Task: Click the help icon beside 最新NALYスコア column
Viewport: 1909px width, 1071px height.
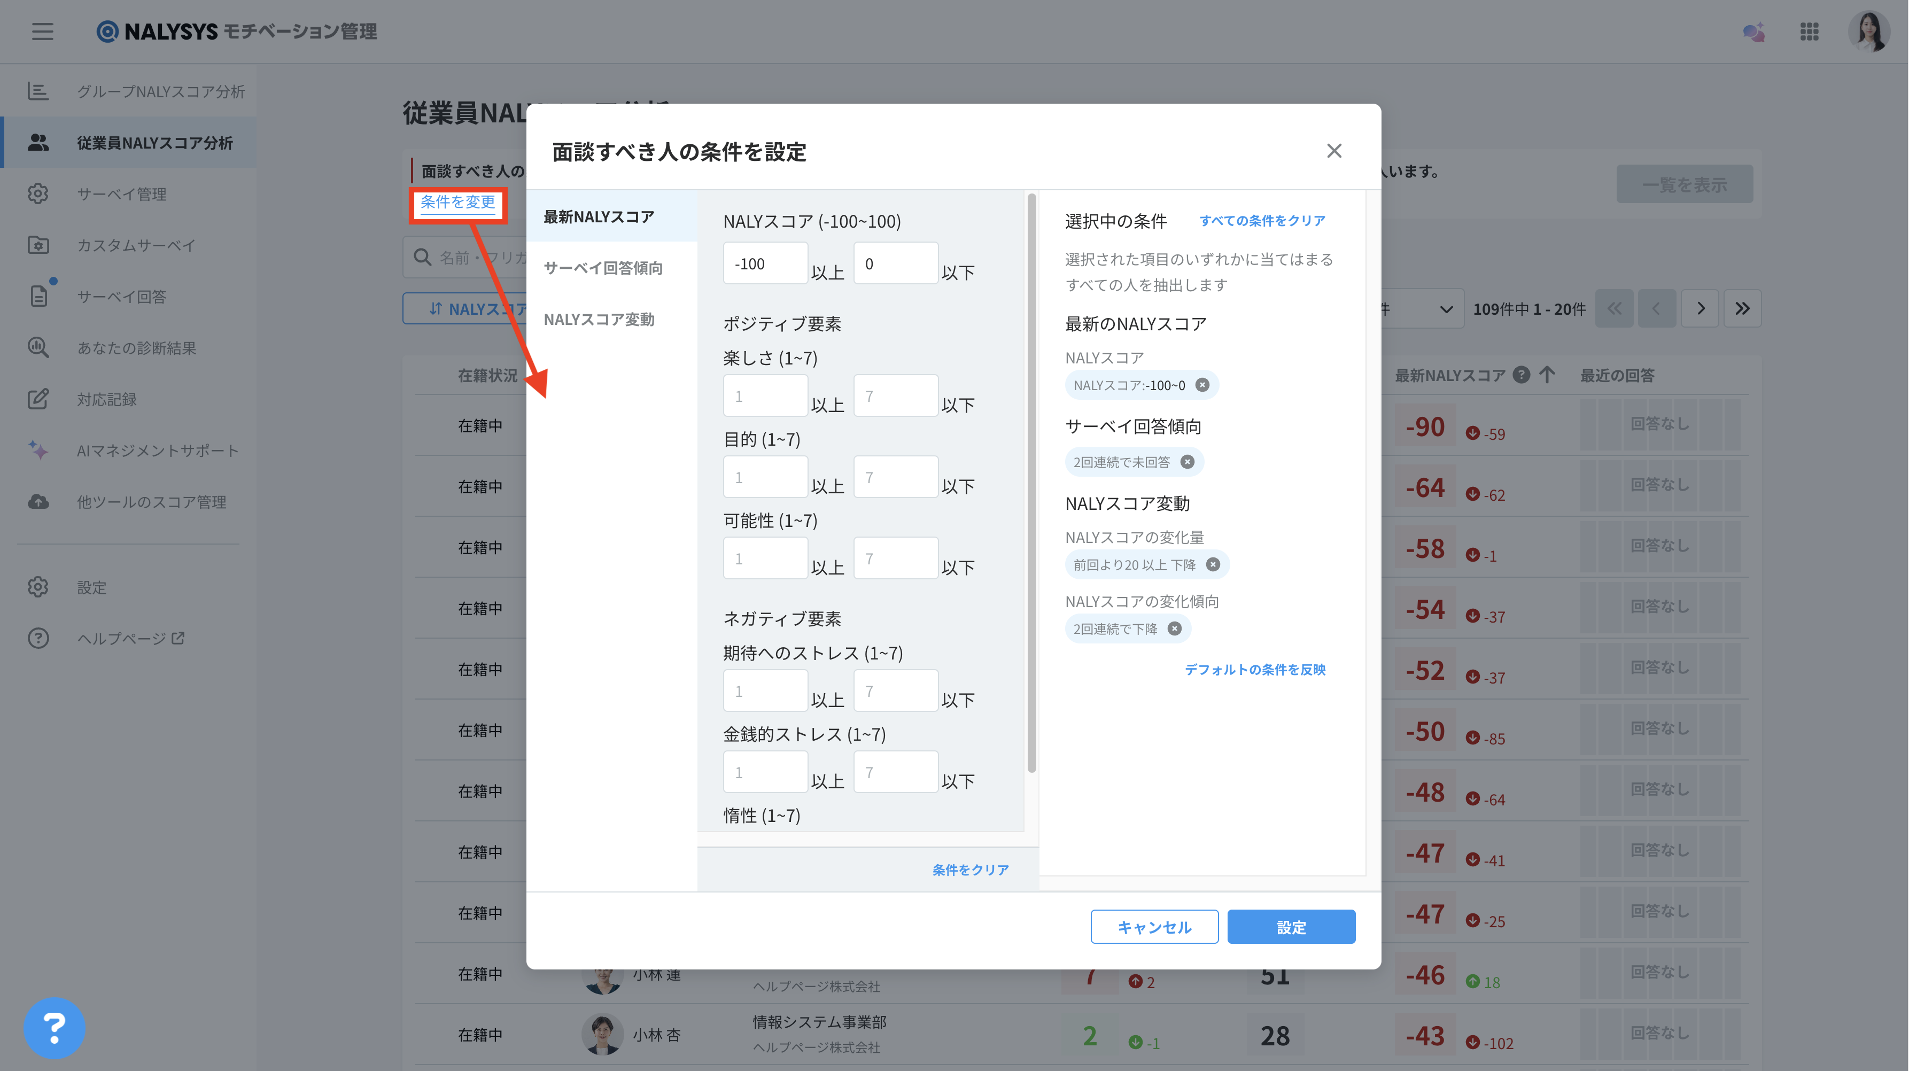Action: coord(1520,375)
